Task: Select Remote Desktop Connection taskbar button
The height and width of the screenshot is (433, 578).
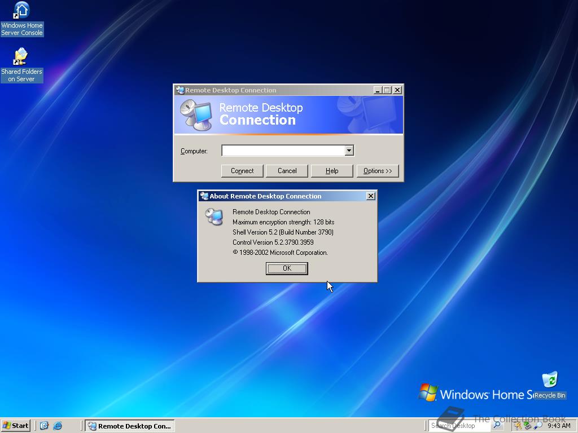Action: [x=130, y=426]
